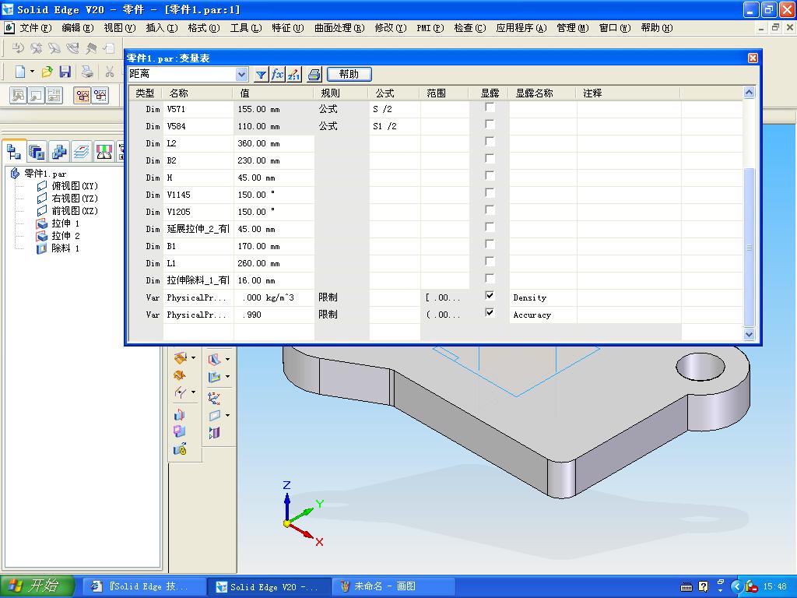The image size is (797, 598).
Task: Toggle the expose checkbox for L2 row
Action: (x=490, y=142)
